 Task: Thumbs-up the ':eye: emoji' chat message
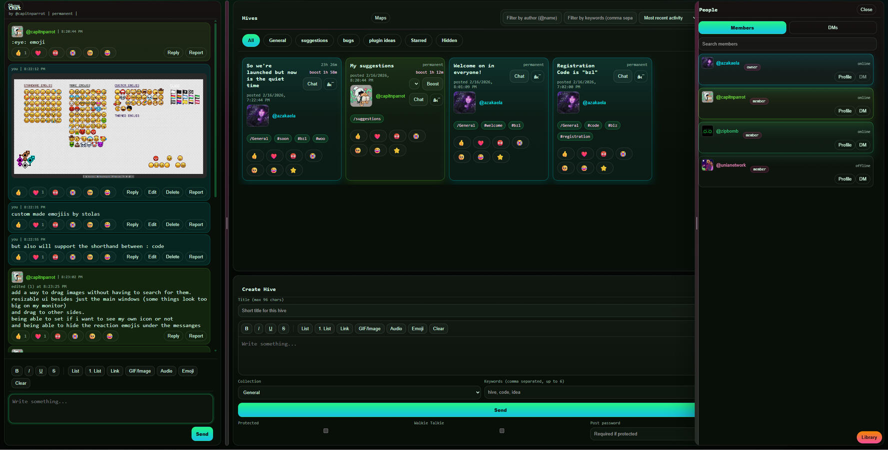tap(18, 53)
